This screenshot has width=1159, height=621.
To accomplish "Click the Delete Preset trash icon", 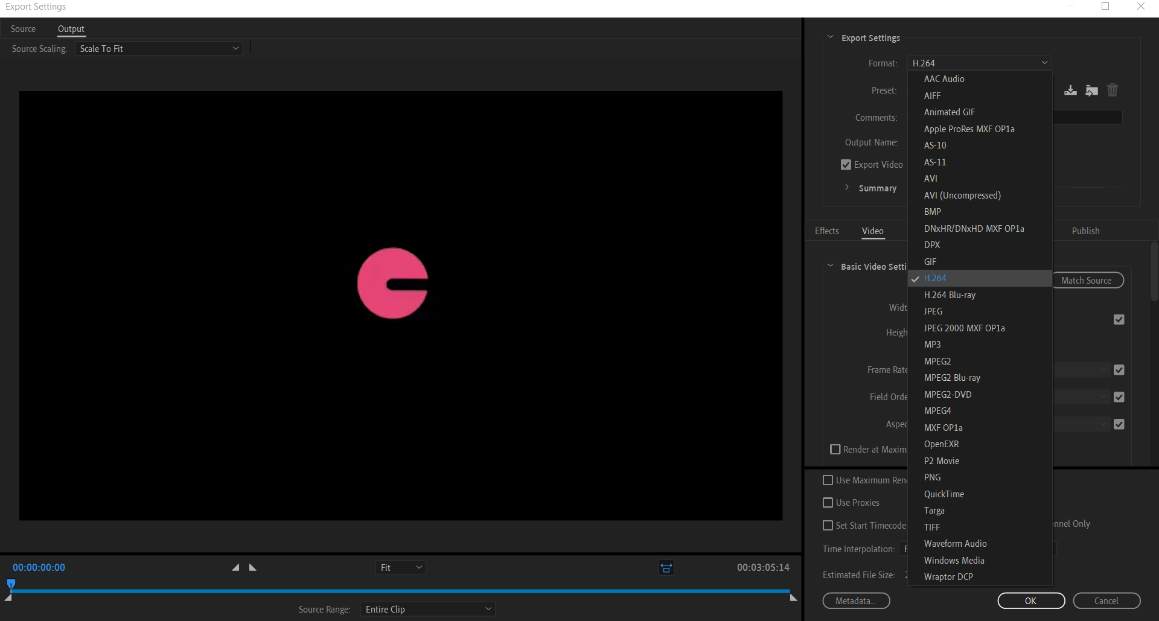I will 1112,91.
